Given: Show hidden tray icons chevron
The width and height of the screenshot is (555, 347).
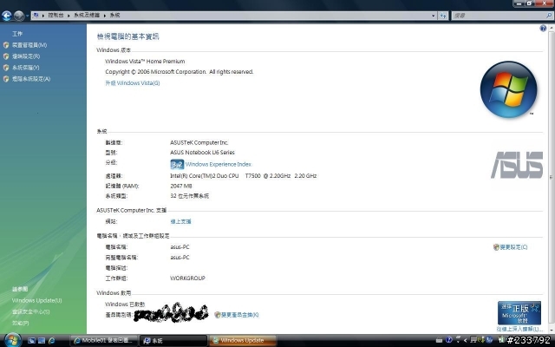Looking at the screenshot, I should click(x=466, y=341).
